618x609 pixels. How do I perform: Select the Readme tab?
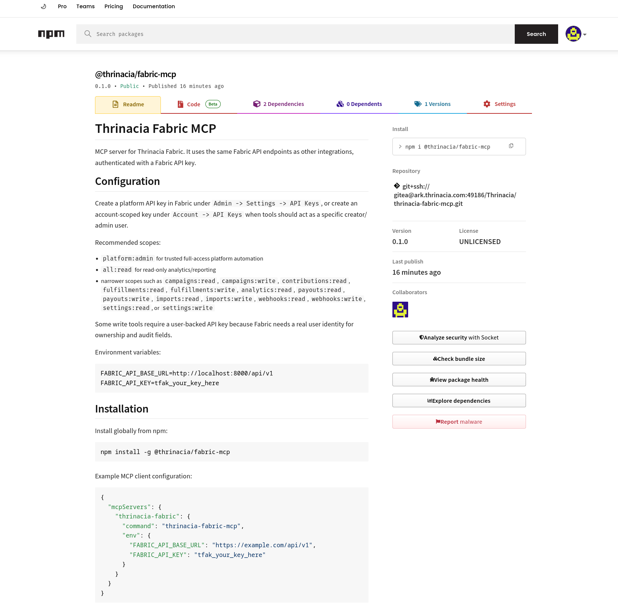tap(128, 105)
